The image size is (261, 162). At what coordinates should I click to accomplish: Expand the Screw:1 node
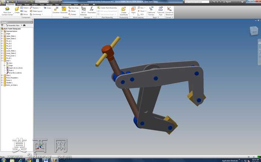point(2,80)
